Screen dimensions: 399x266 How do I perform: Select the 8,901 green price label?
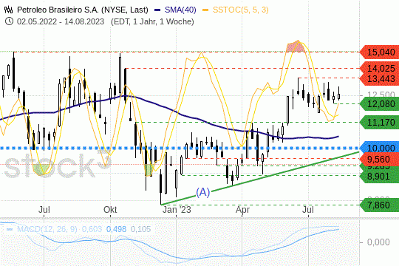pos(380,176)
